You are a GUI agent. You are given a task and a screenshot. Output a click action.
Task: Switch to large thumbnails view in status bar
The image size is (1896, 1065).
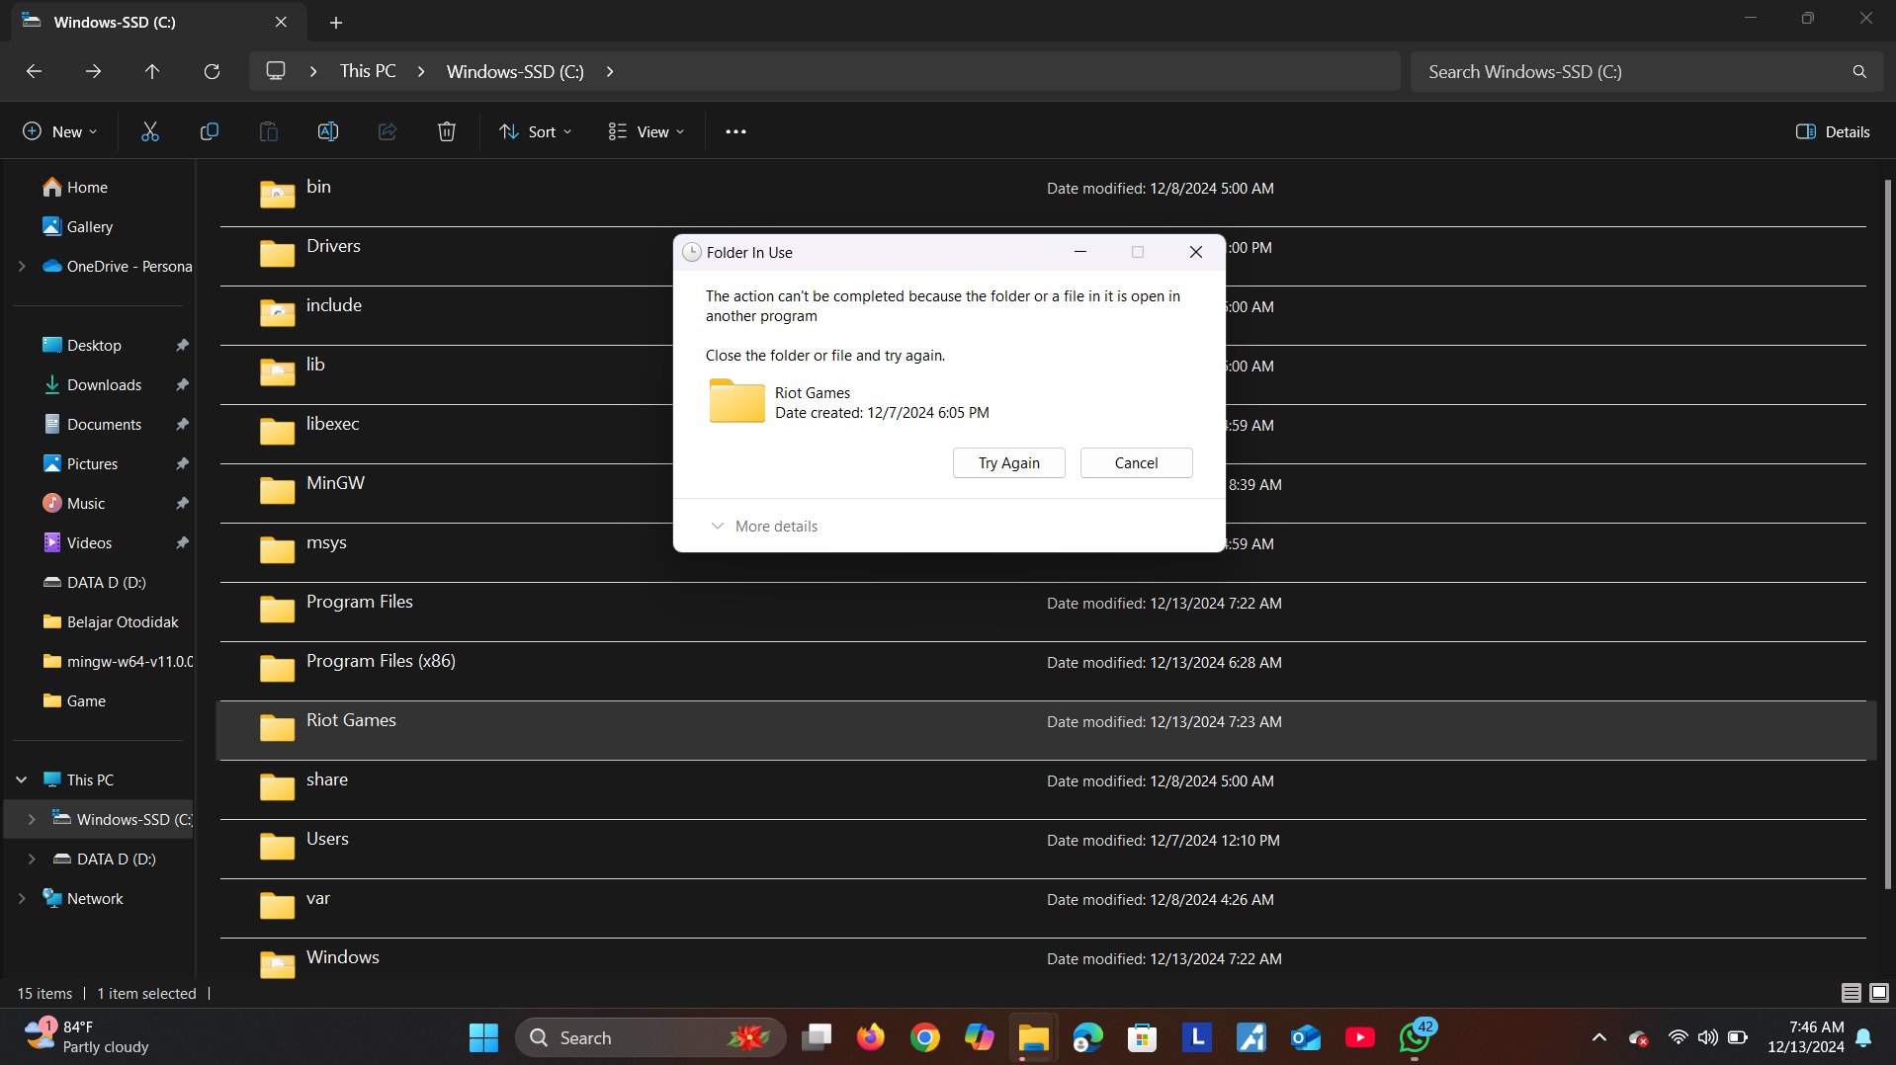1879,993
